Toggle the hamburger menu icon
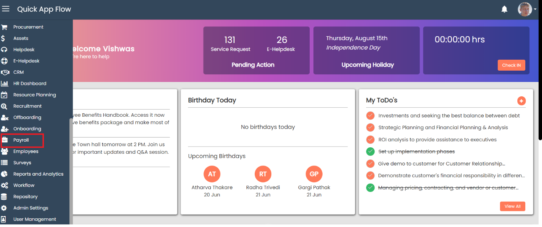Screen dimensions: 542x227 [x=6, y=9]
